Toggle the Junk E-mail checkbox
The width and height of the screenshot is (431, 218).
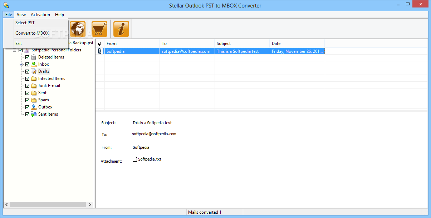[x=27, y=86]
